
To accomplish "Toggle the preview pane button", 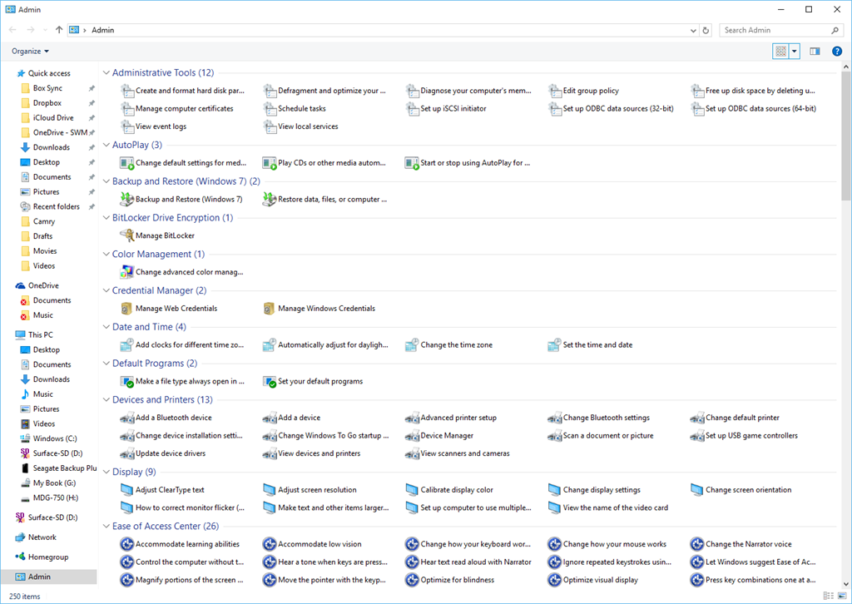I will (815, 52).
